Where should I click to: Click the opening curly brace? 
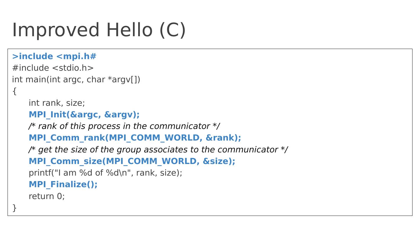point(15,91)
